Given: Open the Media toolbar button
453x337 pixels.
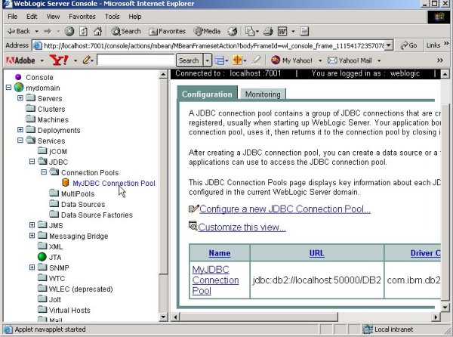Looking at the screenshot, I should [207, 31].
